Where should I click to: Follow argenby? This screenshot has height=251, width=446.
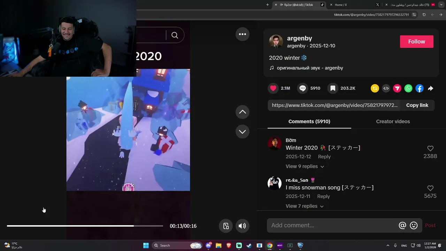pyautogui.click(x=417, y=41)
